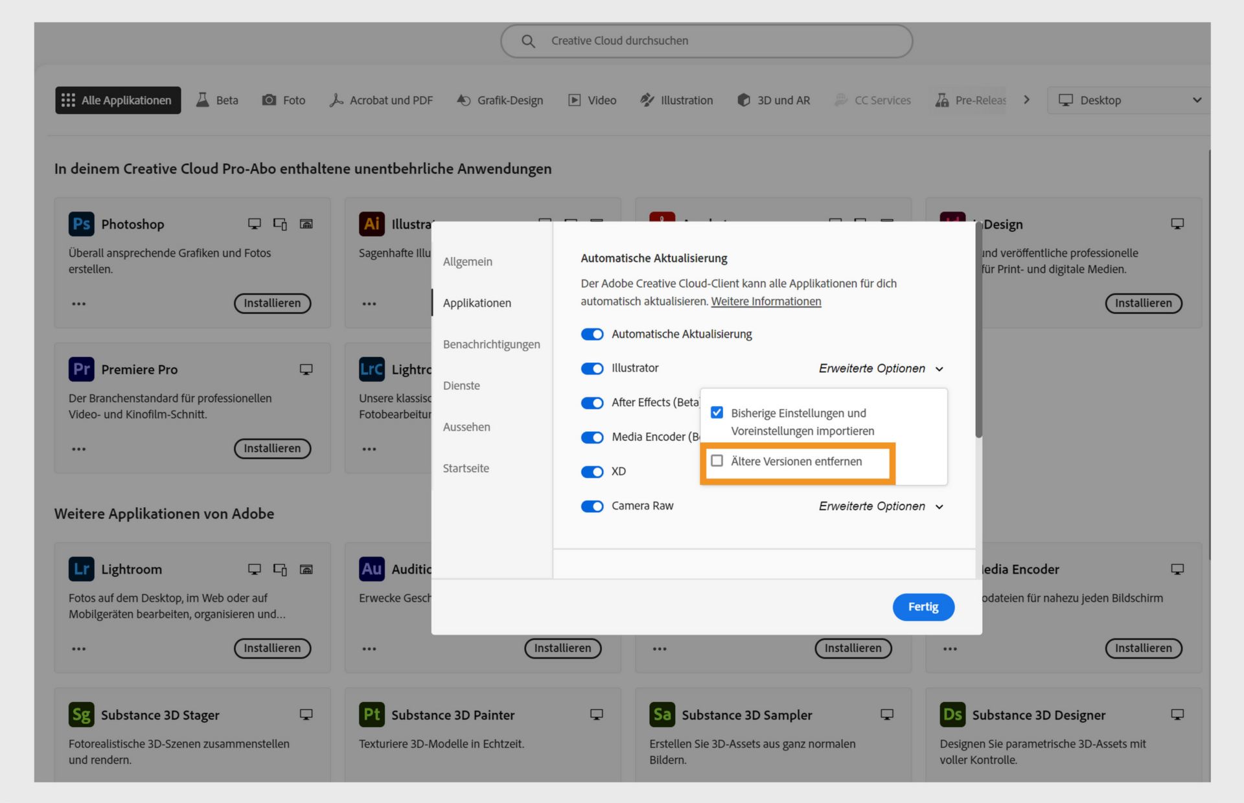Click the Substance 3D Painter icon
The image size is (1244, 803).
pos(372,715)
